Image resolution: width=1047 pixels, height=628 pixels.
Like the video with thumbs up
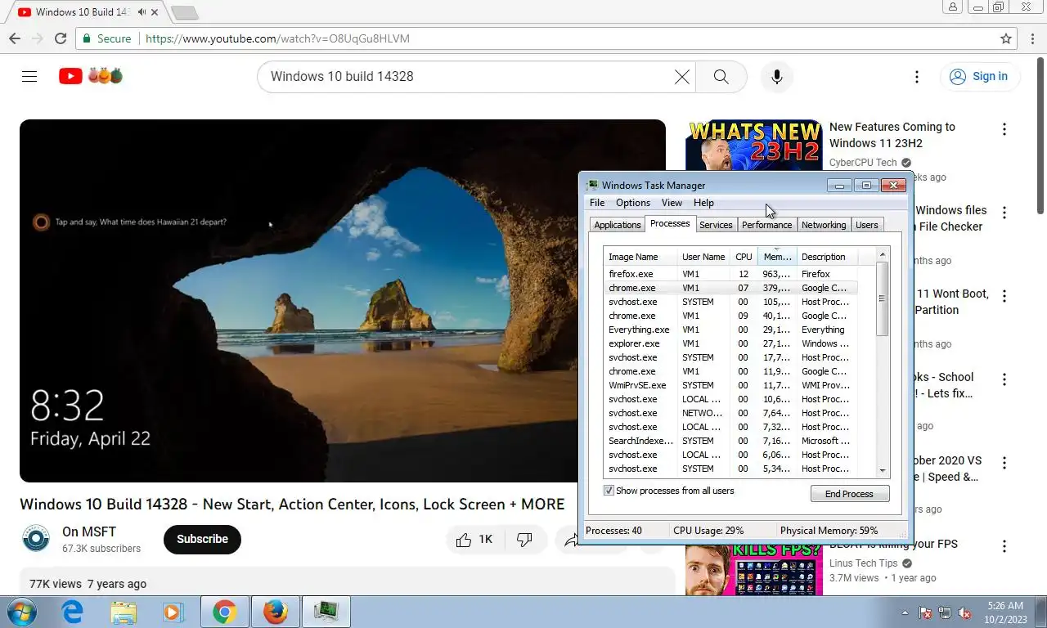point(474,539)
